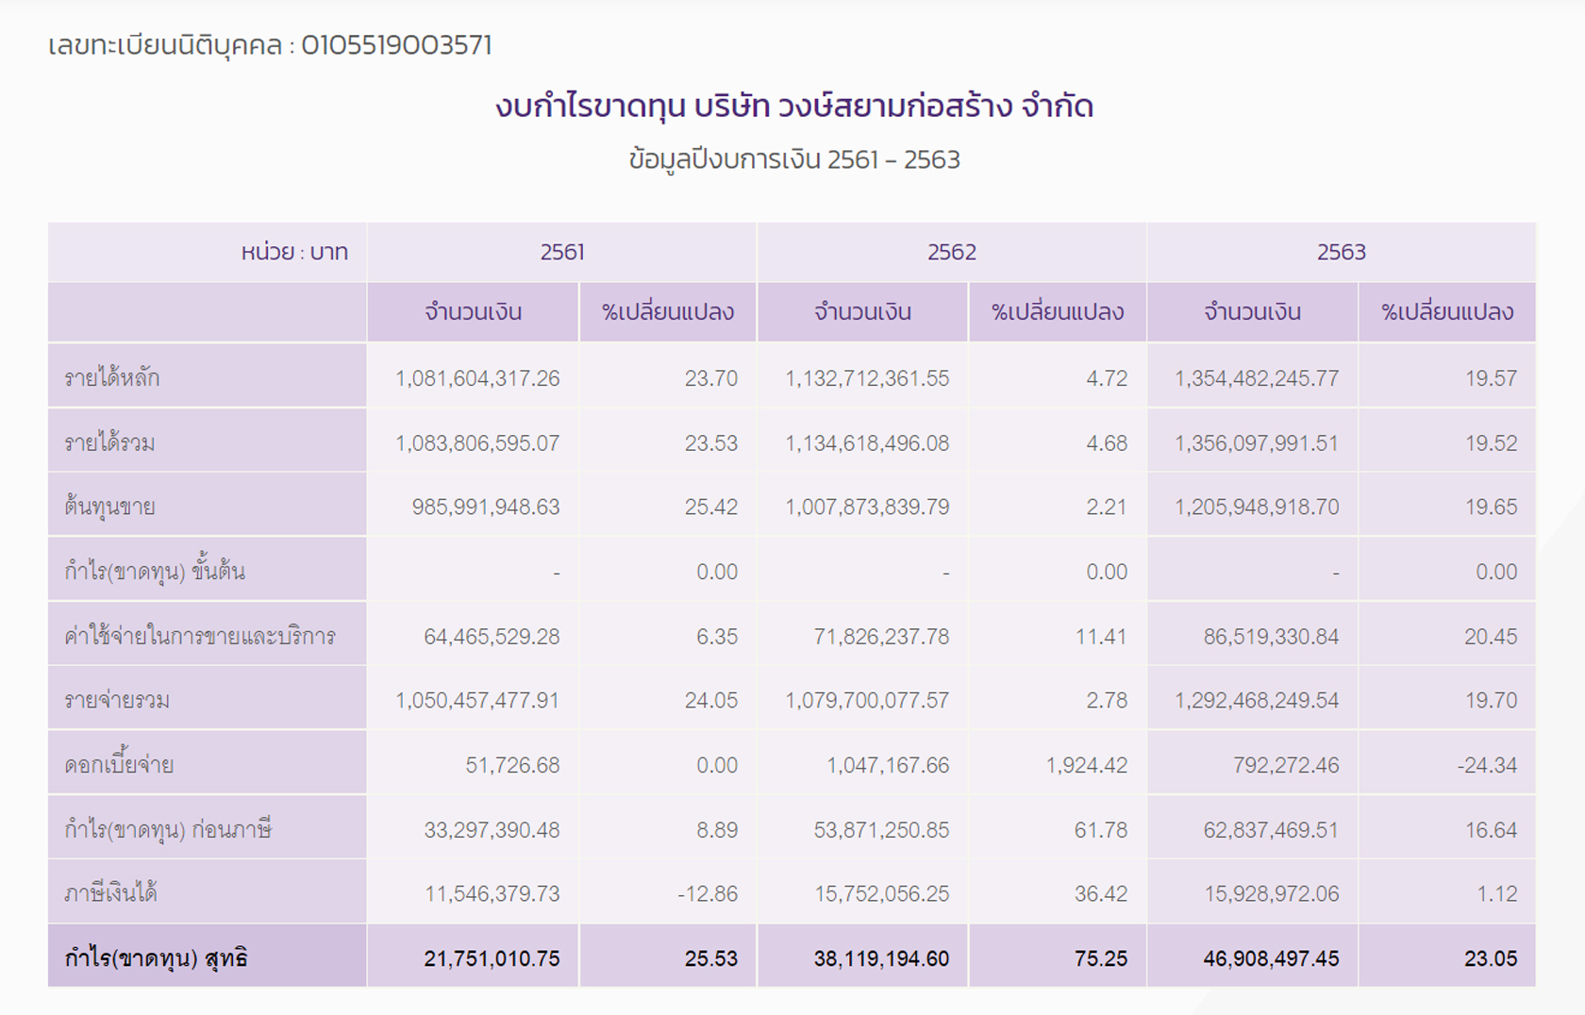Select the รายได้หลัก row label

point(112,378)
